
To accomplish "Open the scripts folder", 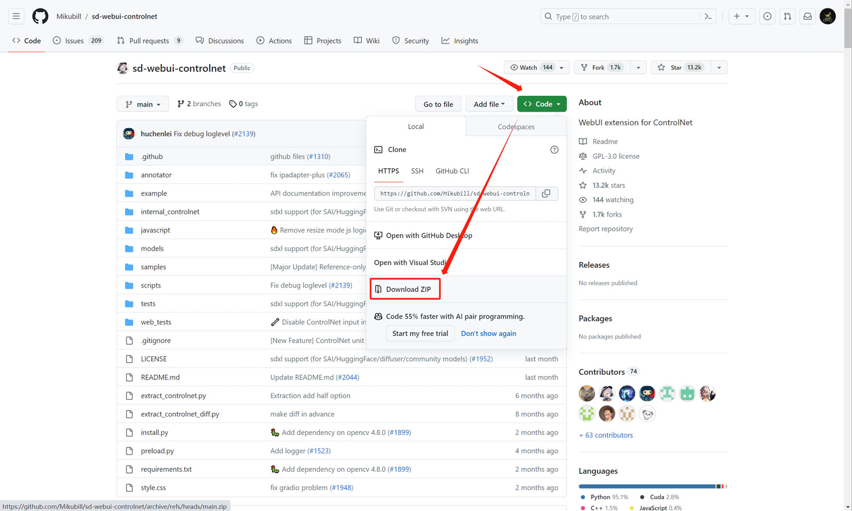I will (151, 285).
